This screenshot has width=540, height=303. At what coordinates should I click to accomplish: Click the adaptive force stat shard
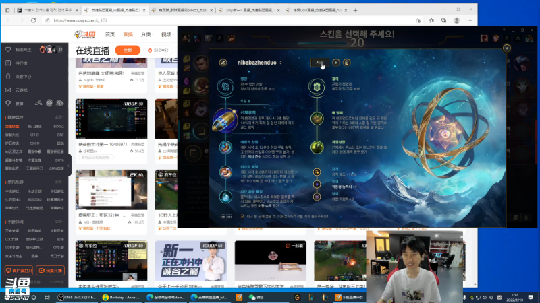click(317, 184)
